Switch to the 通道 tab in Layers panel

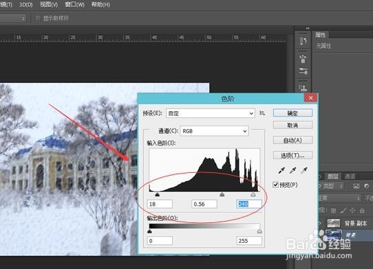pyautogui.click(x=350, y=176)
